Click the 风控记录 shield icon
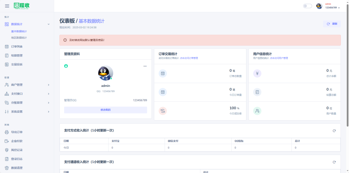 pos(7,150)
